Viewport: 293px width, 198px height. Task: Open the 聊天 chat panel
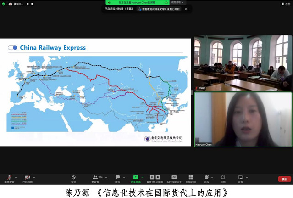(x=117, y=178)
